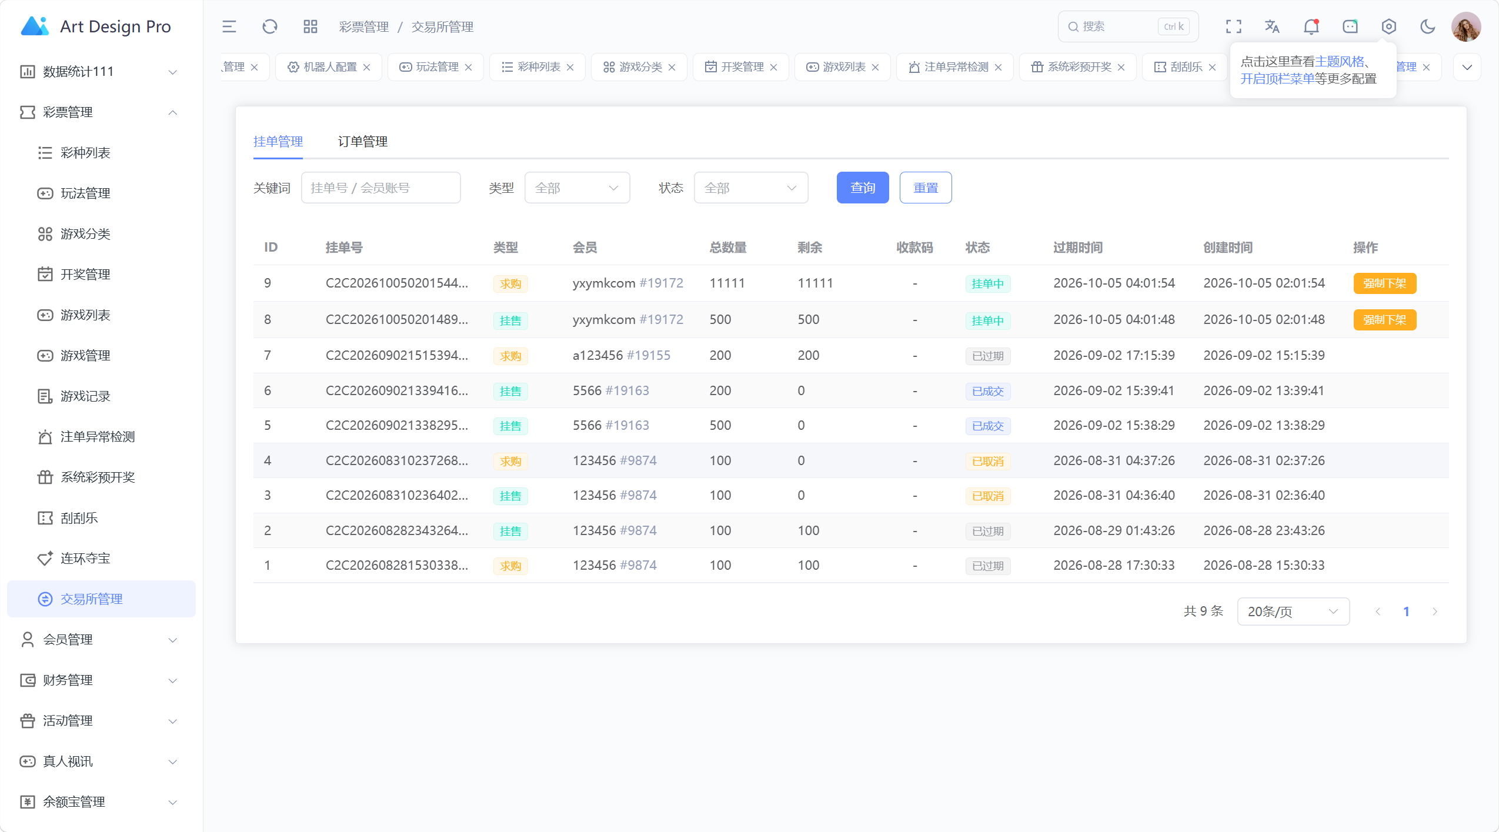
Task: Close the 机器人配置 tab
Action: click(366, 67)
